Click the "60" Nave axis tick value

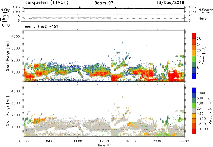coord(190,16)
